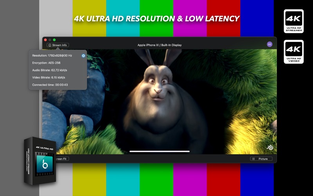The height and width of the screenshot is (196, 313).
Task: Click the Connected time: 00:00:43 text
Action: click(x=50, y=85)
